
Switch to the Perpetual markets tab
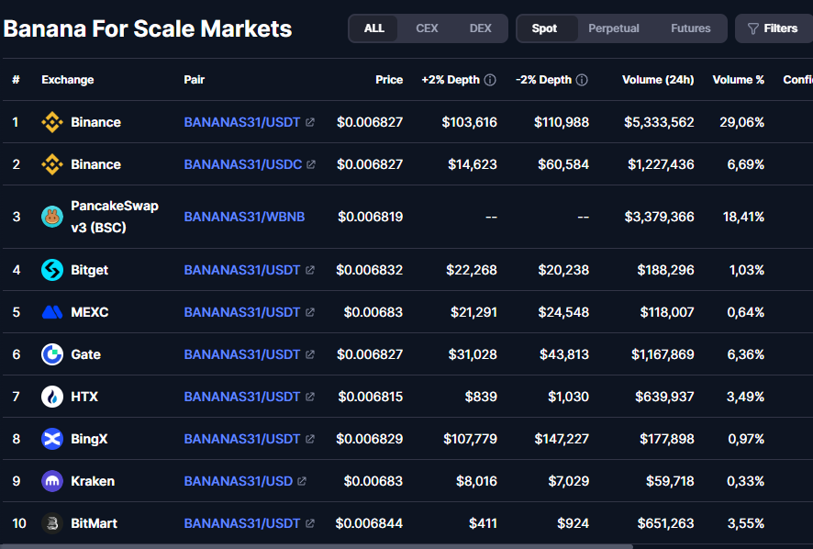613,28
